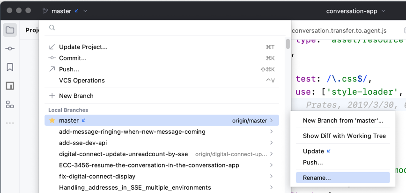Screen dimensions: 406x193
Task: Click the star icon on master branch
Action: tap(52, 120)
